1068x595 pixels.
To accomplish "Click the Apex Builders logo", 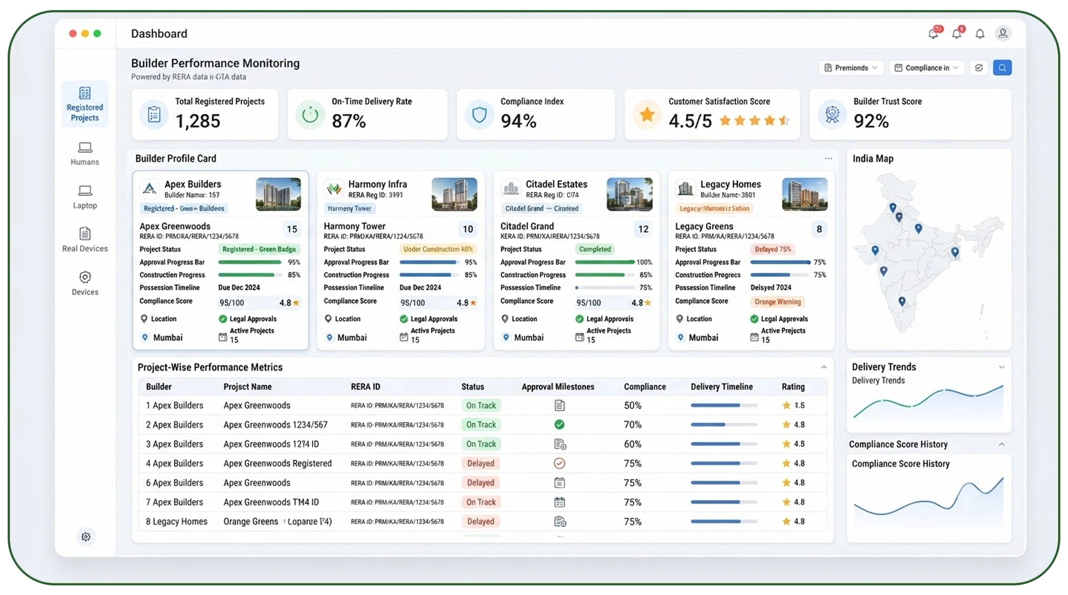I will tap(149, 189).
